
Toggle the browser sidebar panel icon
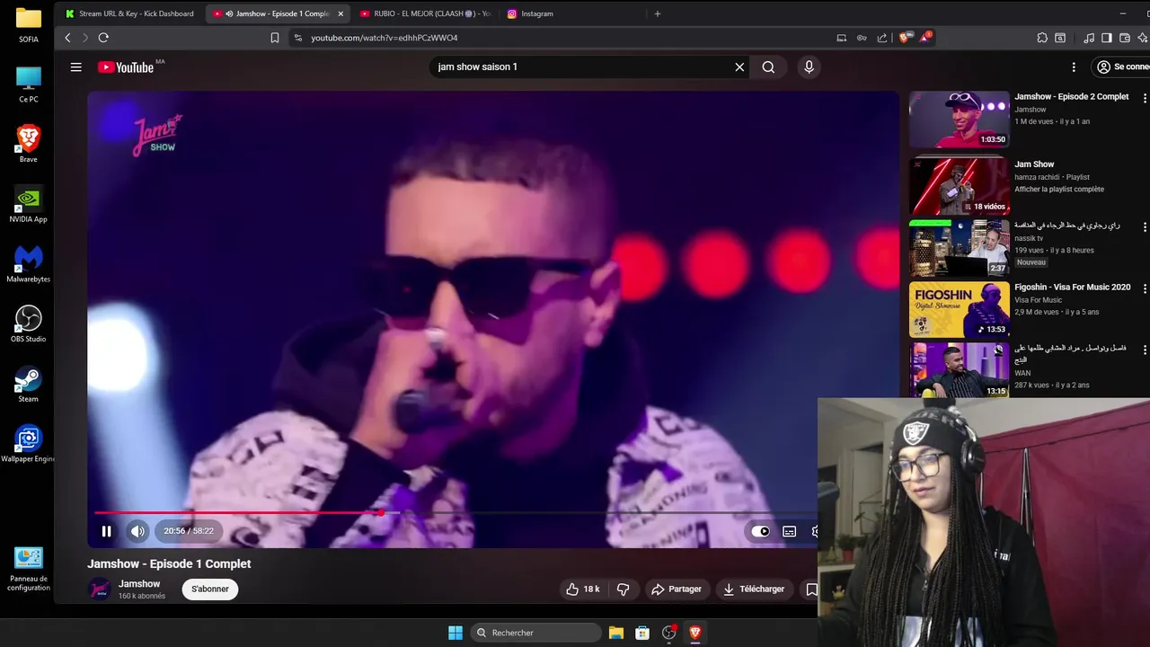(1107, 38)
